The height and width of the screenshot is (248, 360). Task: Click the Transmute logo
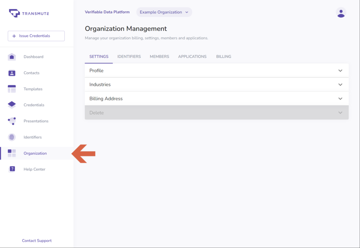(x=29, y=13)
